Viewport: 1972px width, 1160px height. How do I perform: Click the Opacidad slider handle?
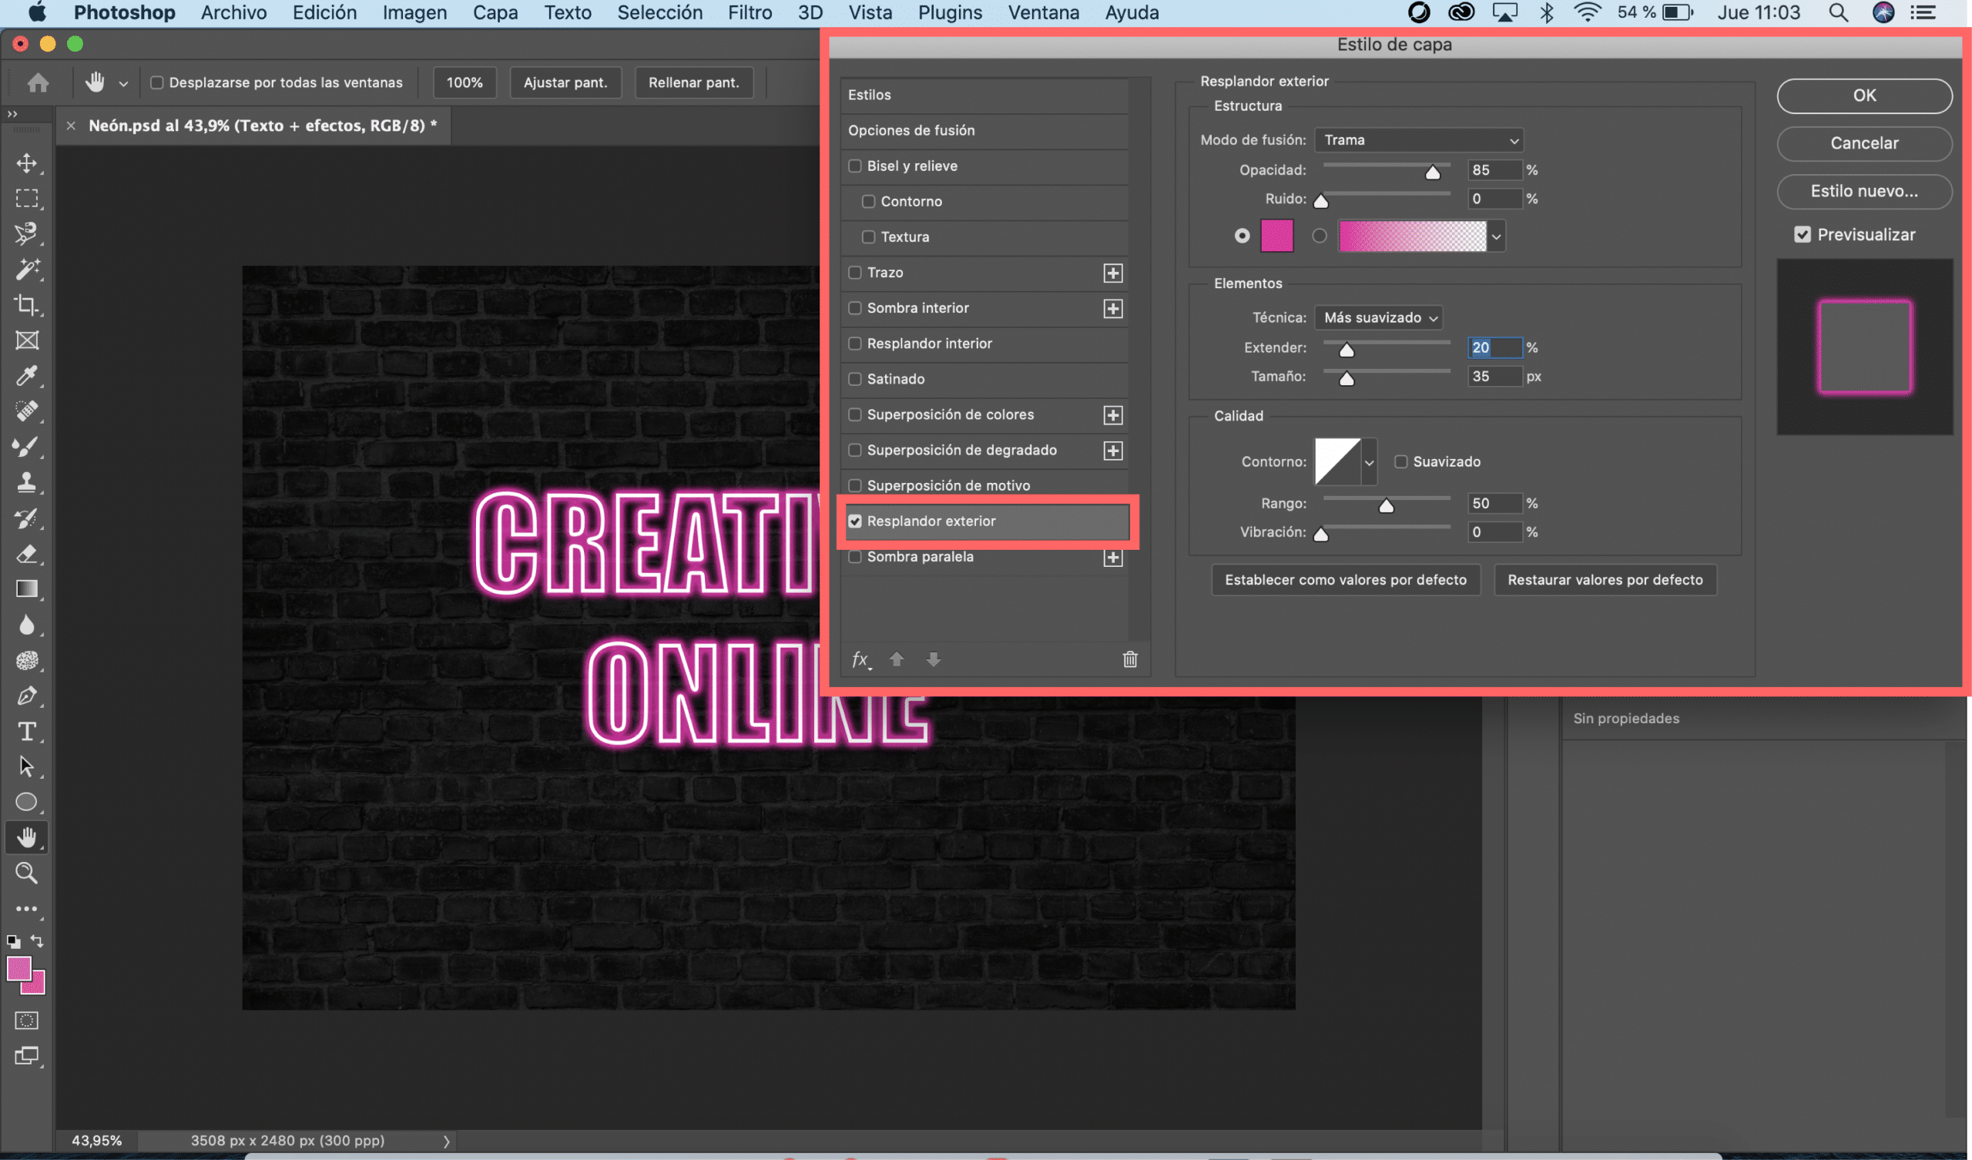[1432, 173]
